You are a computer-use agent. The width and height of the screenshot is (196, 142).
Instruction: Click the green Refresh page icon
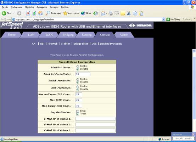click(x=34, y=13)
